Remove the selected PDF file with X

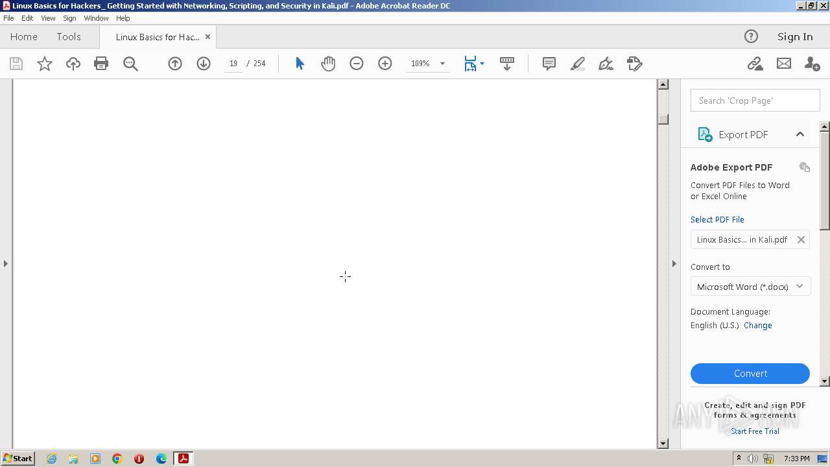(x=801, y=239)
